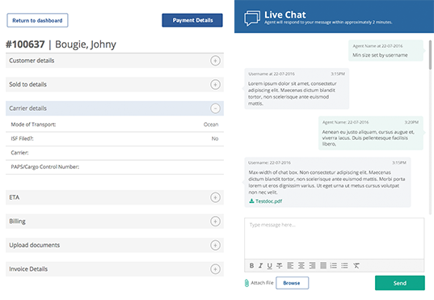Click customer name Bougie, Johny

[x=86, y=44]
